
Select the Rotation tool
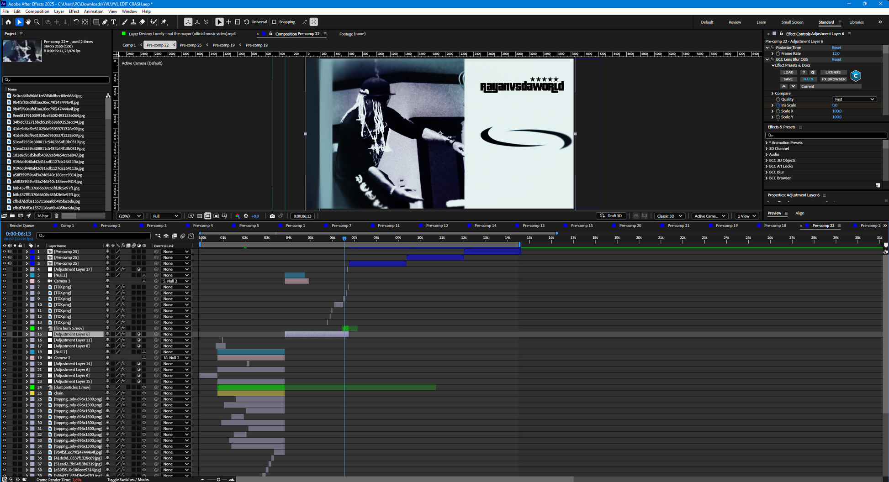(x=76, y=21)
